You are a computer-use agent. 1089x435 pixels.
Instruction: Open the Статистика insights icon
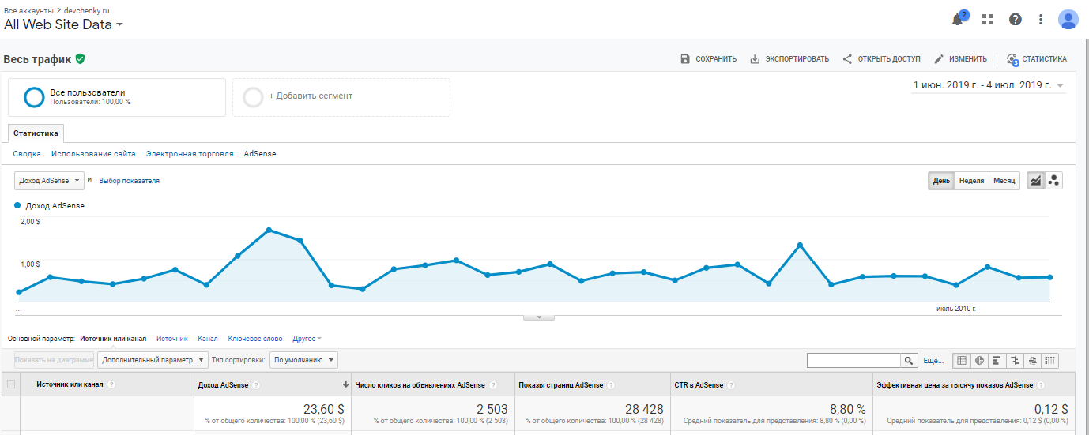click(x=1012, y=59)
